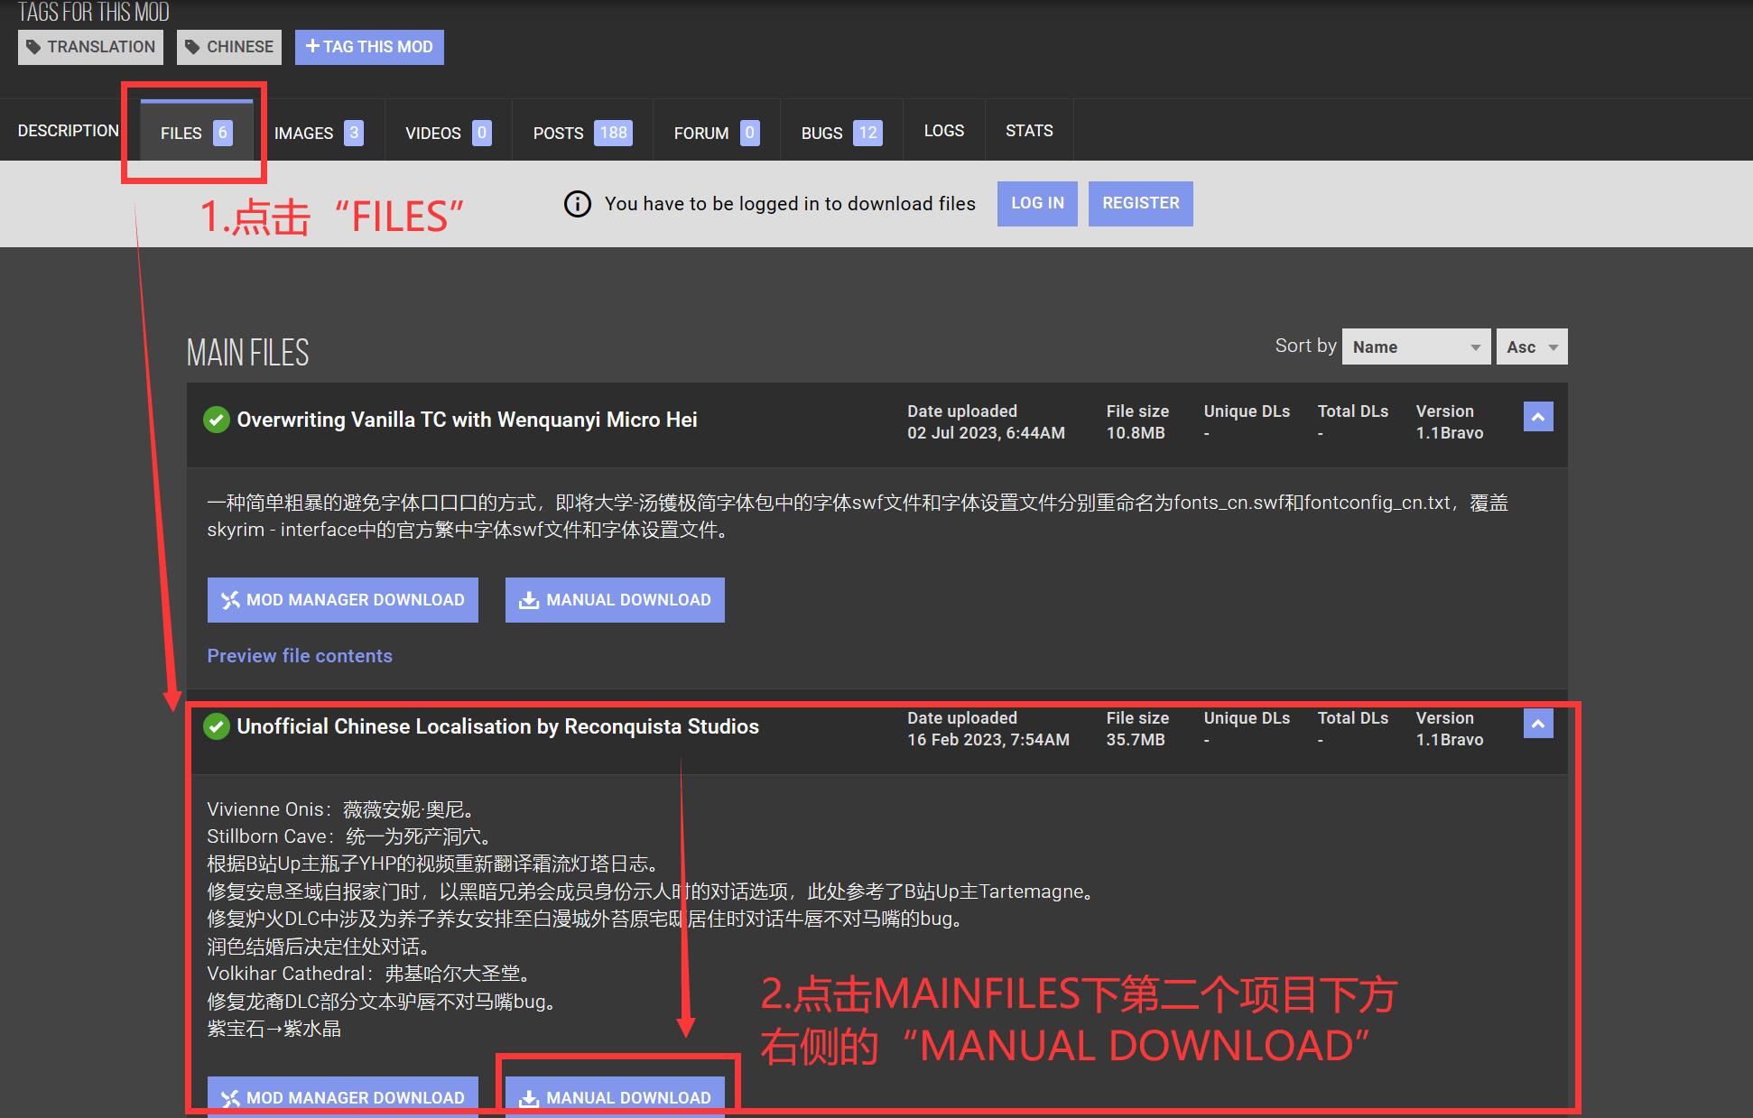Click Mod Manager Download for Chinese Localisation

[343, 1096]
